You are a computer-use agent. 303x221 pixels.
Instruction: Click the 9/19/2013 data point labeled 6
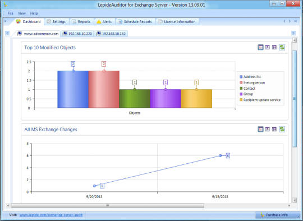[x=220, y=155]
